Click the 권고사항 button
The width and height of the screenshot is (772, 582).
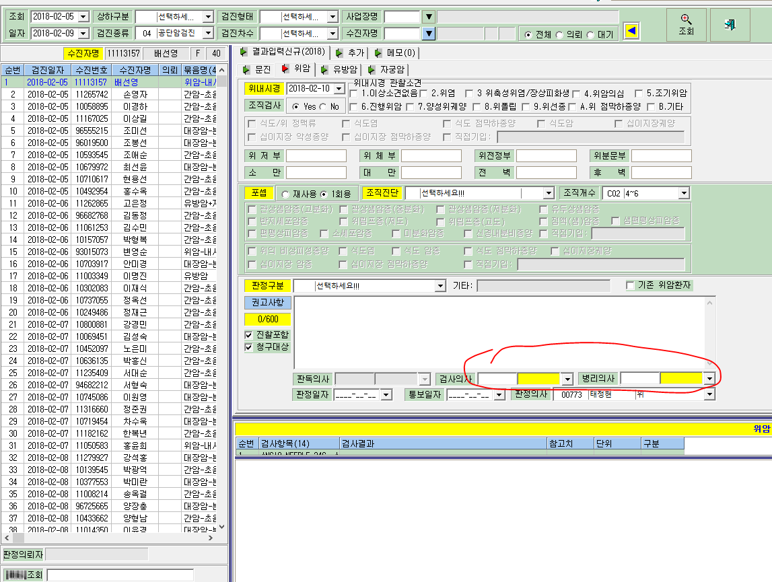267,302
